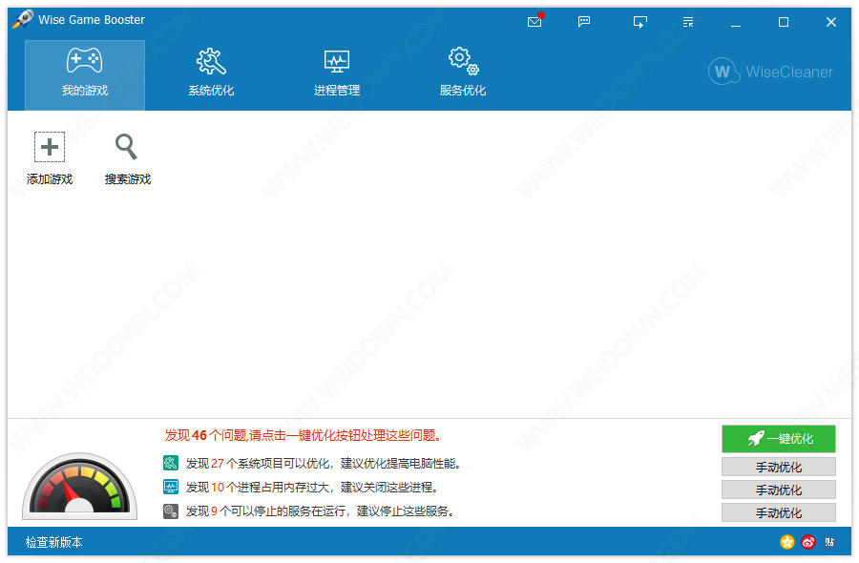Click the 检查新版本 link
Screen dimensions: 859x563
coord(53,542)
